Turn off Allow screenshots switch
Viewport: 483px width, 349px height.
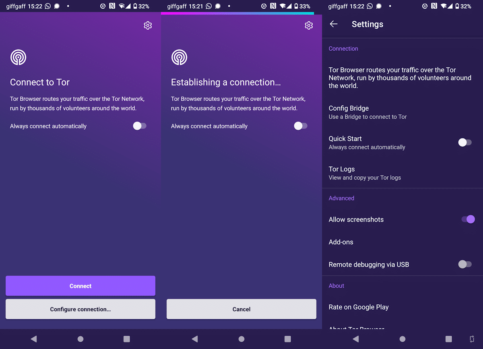point(468,219)
